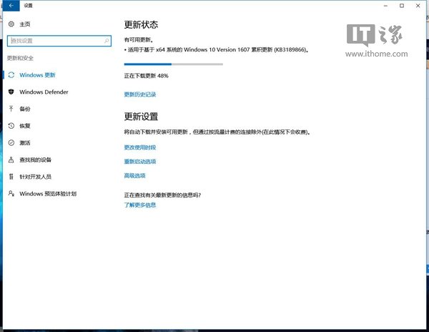Click the 更新设置 heading
Viewport: 429px width, 332px height.
click(141, 117)
